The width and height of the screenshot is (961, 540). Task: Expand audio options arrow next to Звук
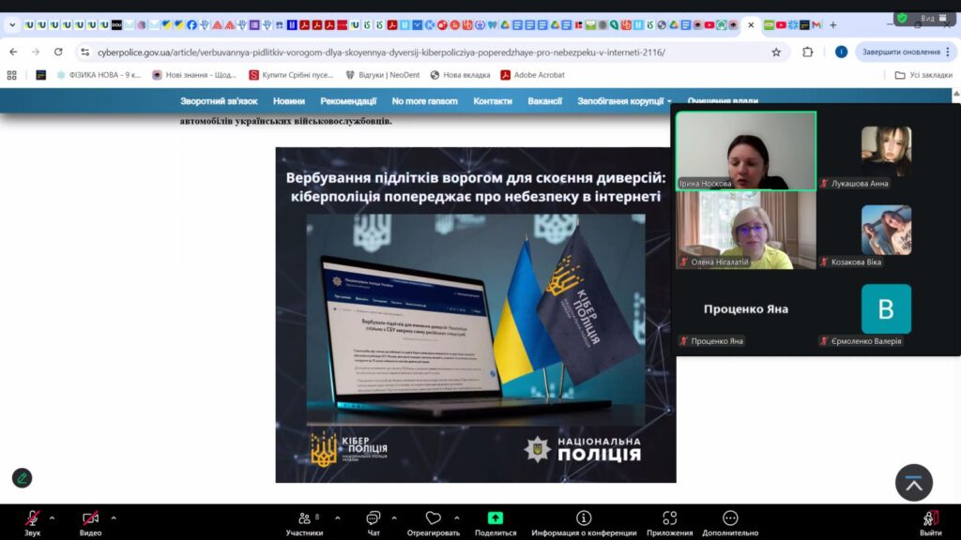coord(52,517)
